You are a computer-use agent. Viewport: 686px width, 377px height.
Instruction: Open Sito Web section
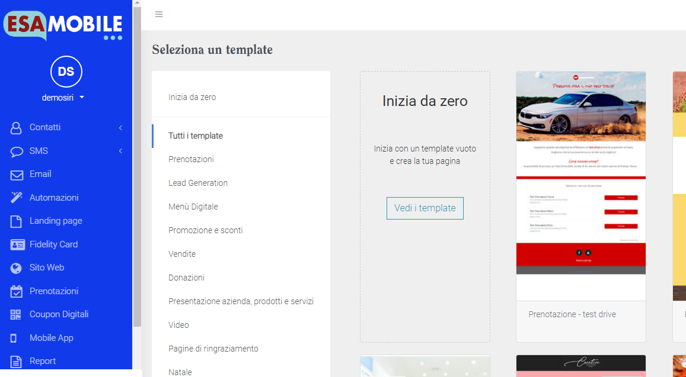tap(46, 268)
